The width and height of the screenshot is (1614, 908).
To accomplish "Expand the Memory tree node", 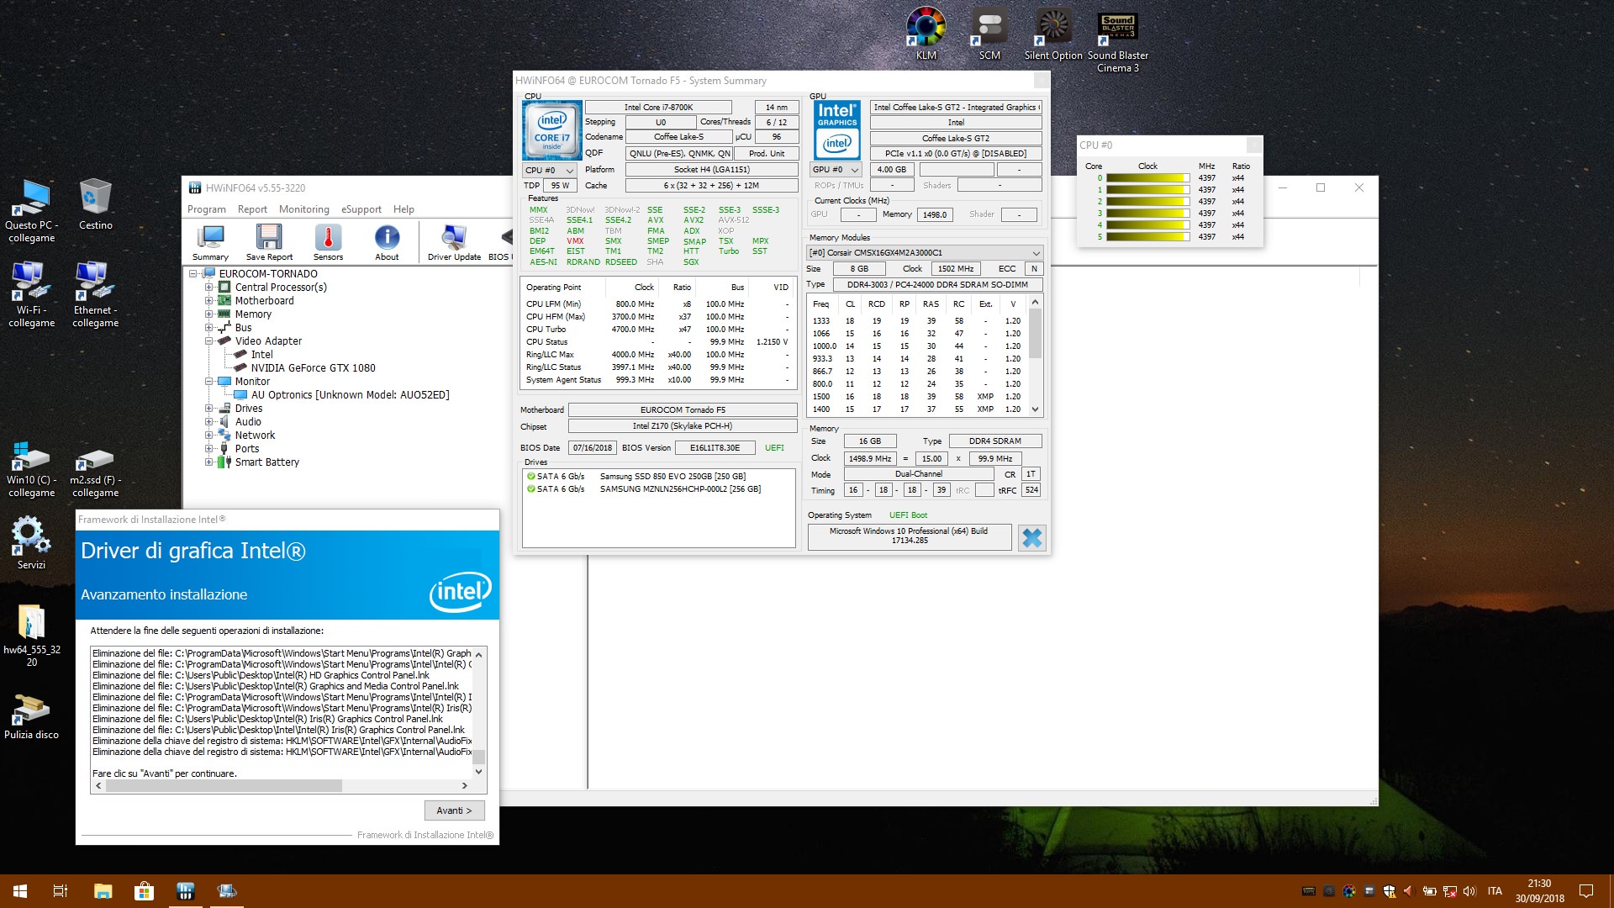I will point(208,314).
